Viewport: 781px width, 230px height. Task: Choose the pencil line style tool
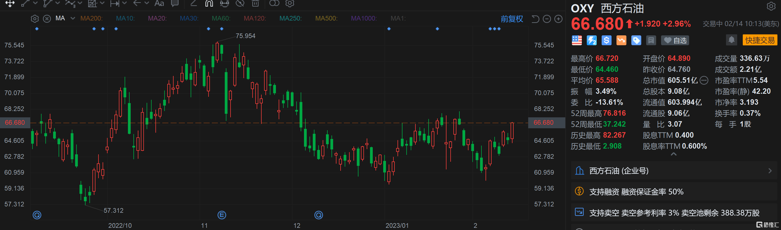coord(193,3)
